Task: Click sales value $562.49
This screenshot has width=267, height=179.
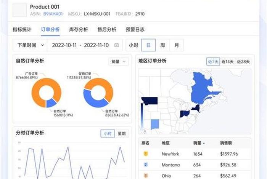Action: tap(228, 176)
